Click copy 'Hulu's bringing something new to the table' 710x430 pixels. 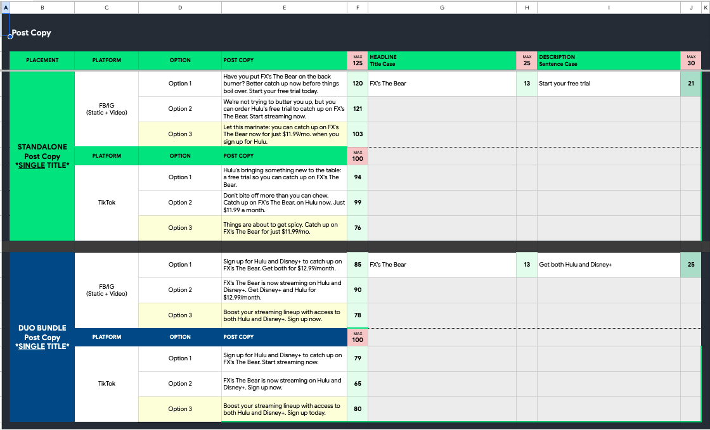pos(284,177)
